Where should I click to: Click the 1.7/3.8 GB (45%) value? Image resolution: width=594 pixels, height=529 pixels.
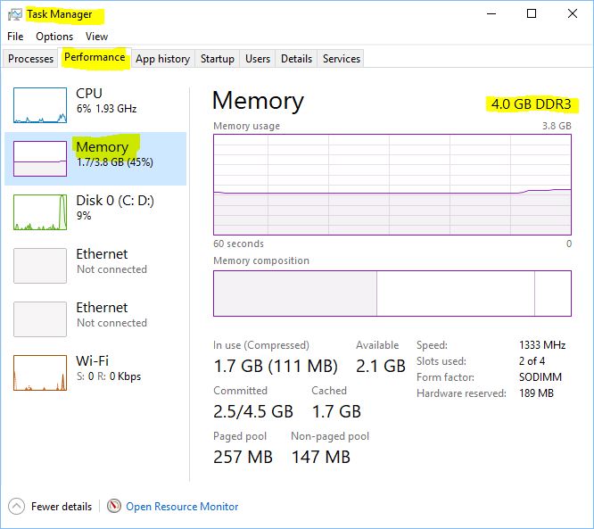tap(115, 162)
